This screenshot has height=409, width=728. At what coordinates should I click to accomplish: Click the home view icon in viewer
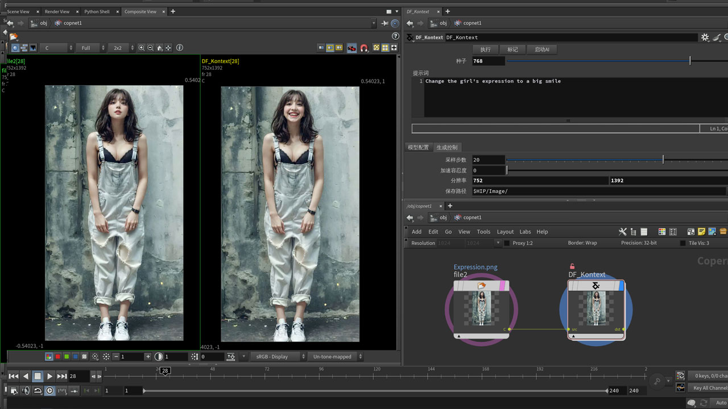160,48
